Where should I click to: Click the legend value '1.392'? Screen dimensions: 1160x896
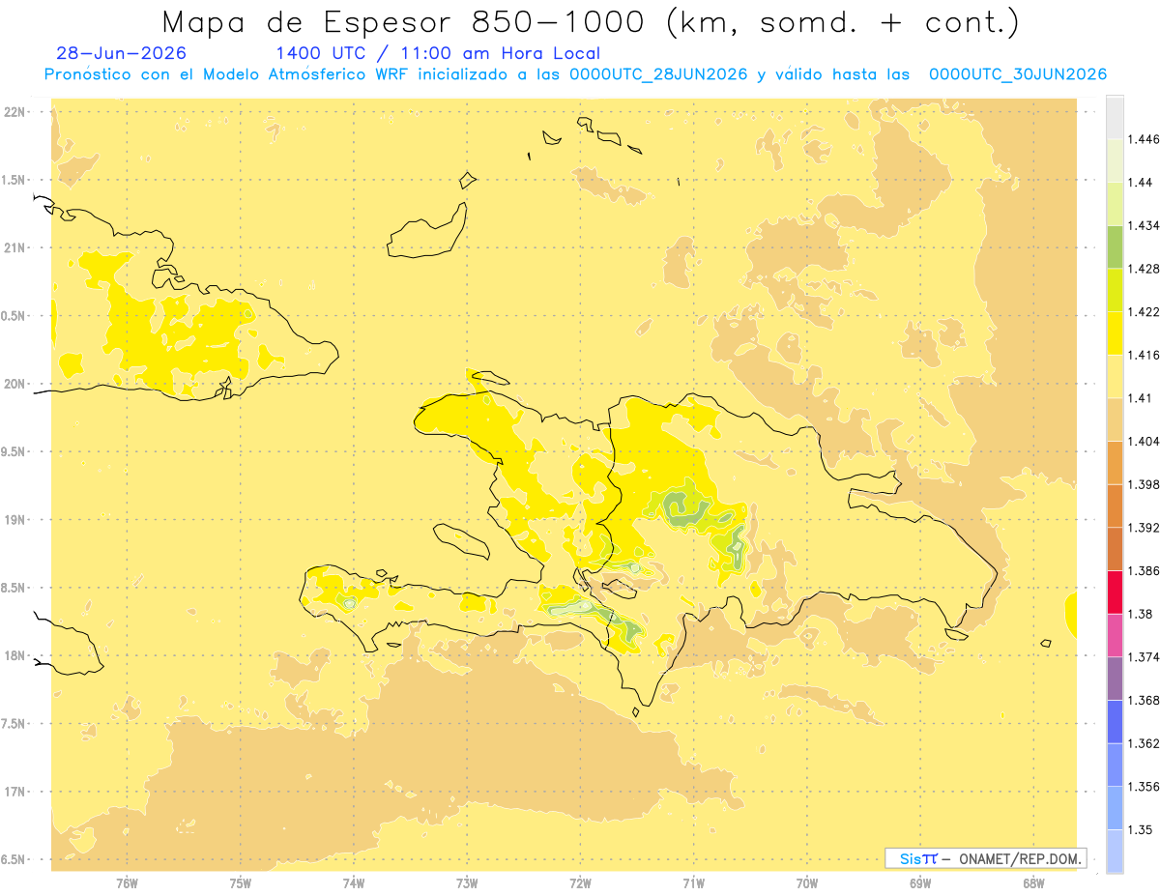(1144, 528)
